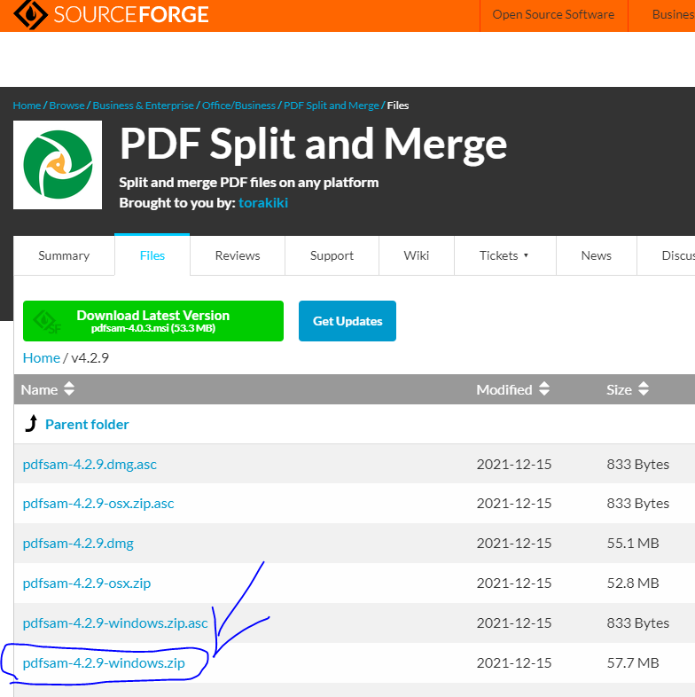695x697 pixels.
Task: Select the Files tab
Action: point(152,255)
